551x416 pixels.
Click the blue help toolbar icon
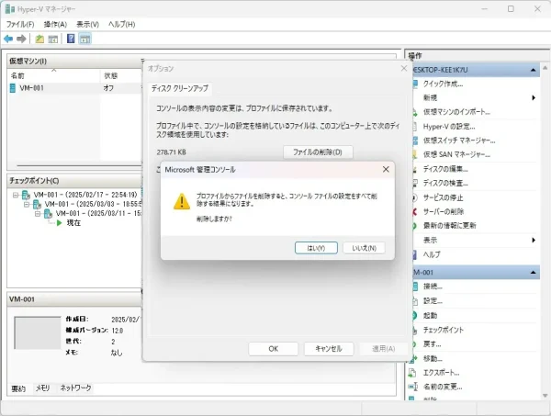(x=71, y=39)
